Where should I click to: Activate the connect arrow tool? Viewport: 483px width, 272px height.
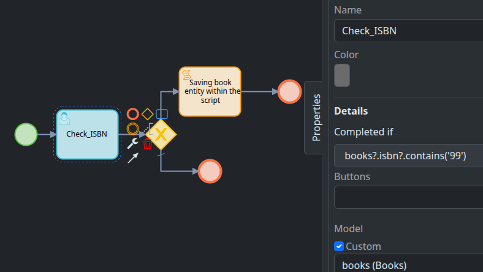point(132,159)
